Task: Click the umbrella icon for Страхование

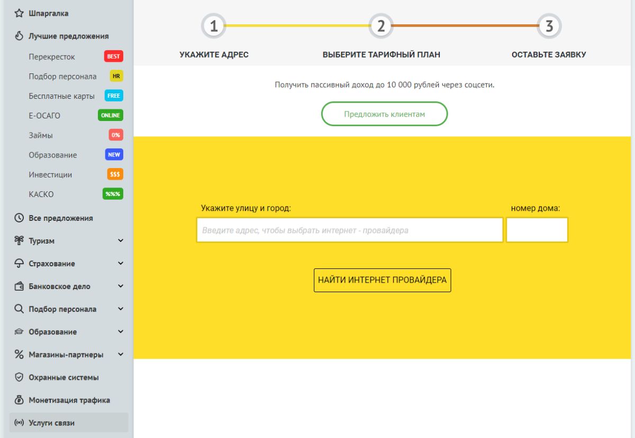Action: [19, 263]
